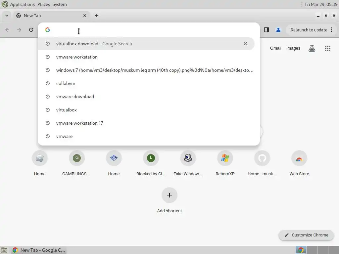
Task: Select suggestion vmware workstation 17
Action: 149,123
